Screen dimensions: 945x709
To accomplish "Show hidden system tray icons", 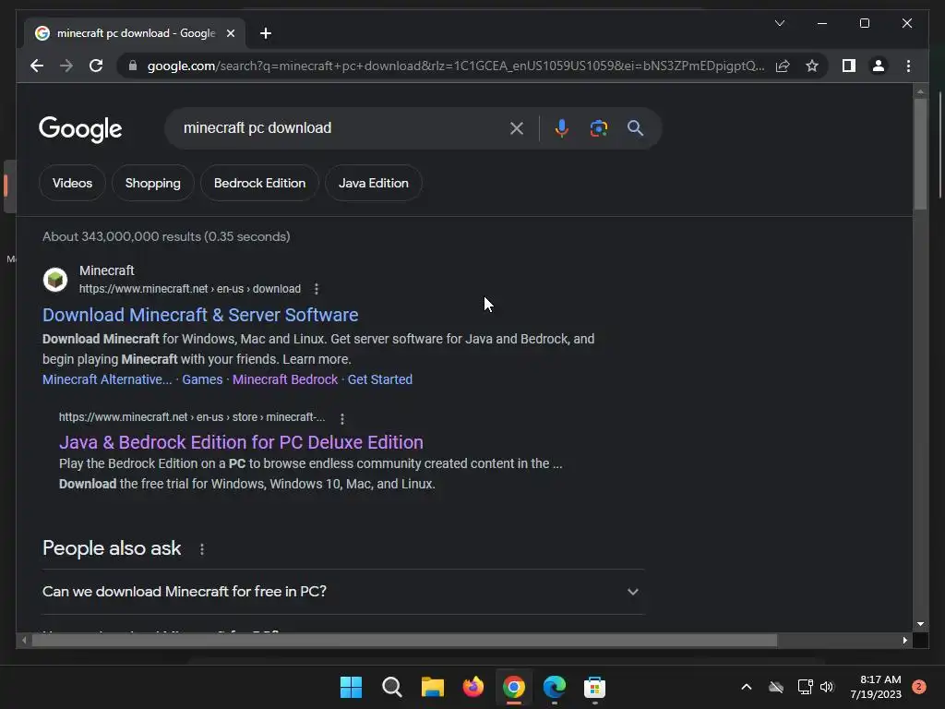I will pos(746,687).
